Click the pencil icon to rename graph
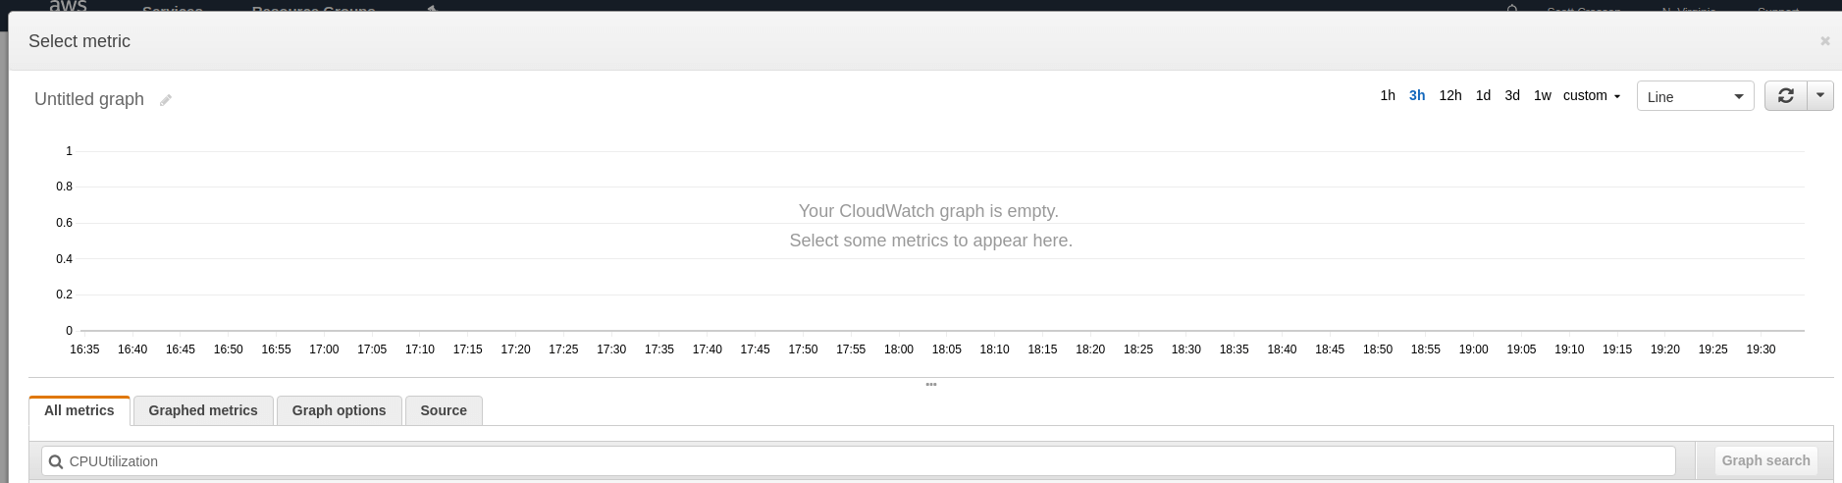Viewport: 1842px width, 483px height. pos(166,100)
